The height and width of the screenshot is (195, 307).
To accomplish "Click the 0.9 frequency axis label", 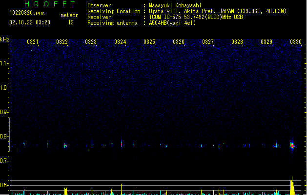I will coord(4,112).
